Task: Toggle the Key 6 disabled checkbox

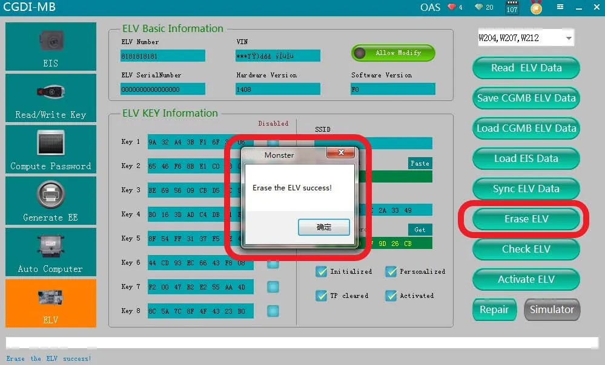Action: 273,263
